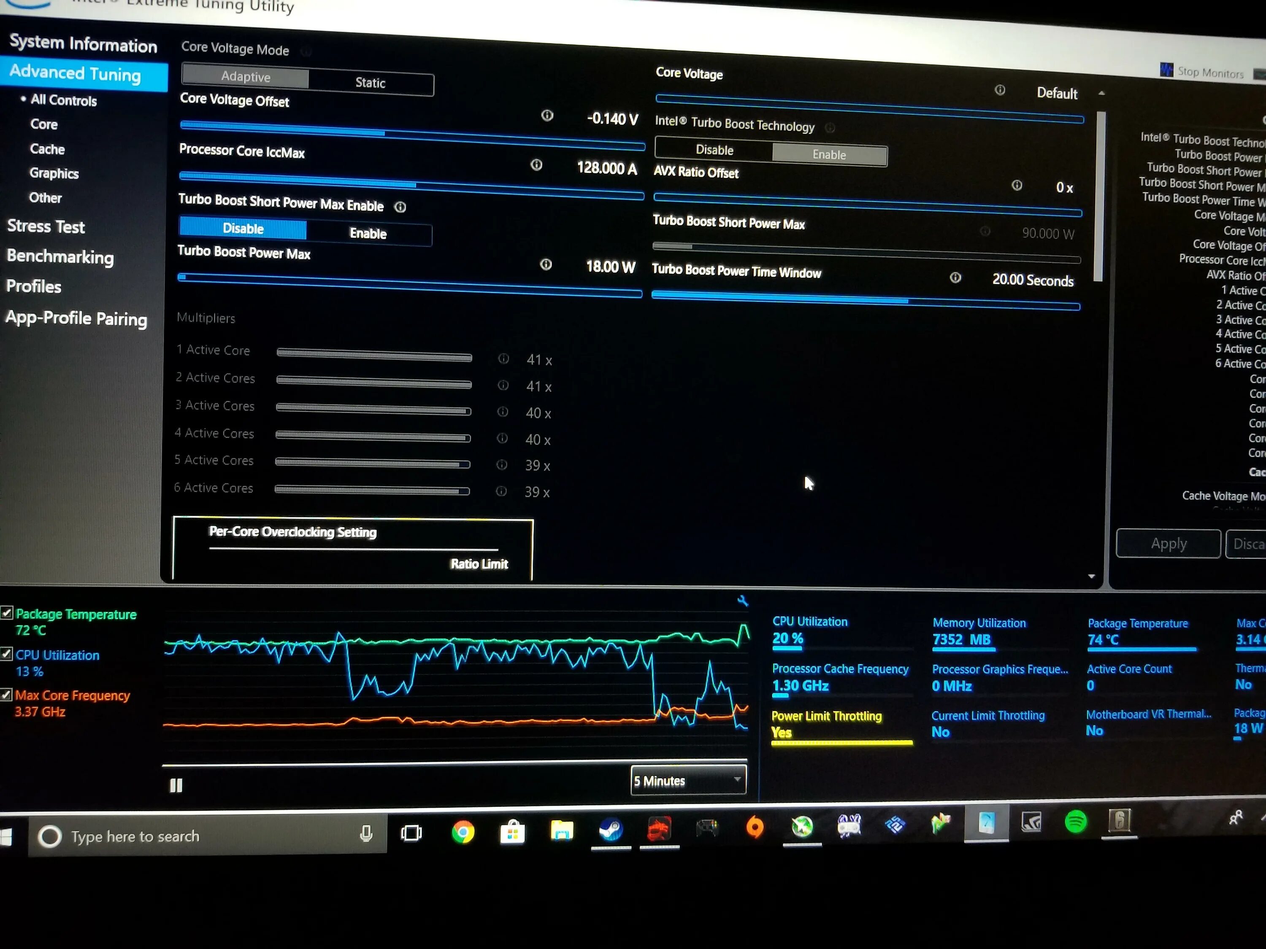
Task: Click the Turbo Boost Power Time Window slider
Action: [866, 300]
